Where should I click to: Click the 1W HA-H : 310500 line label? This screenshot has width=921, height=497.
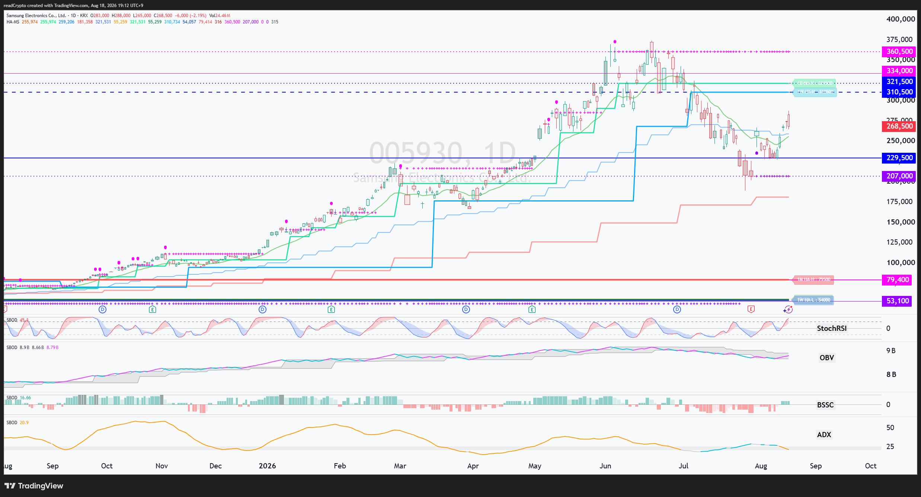[x=815, y=91]
